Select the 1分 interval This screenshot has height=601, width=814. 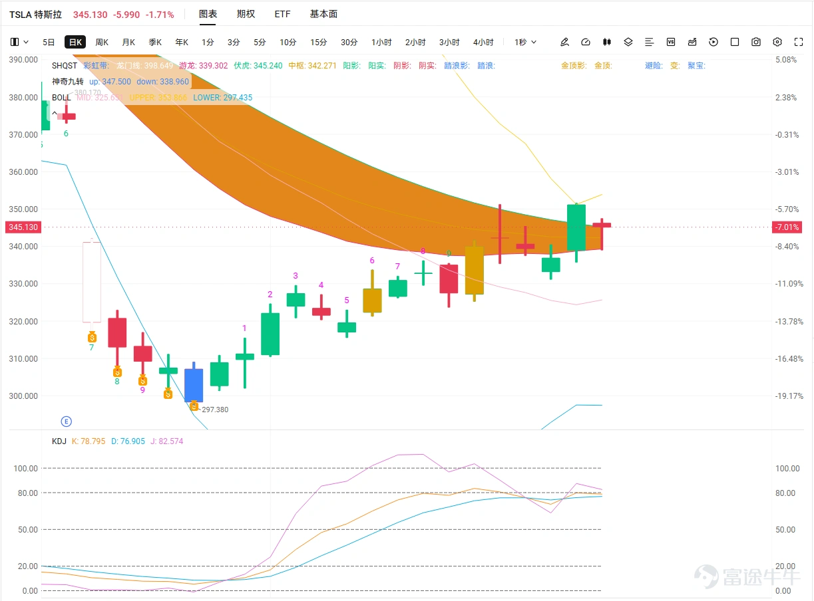click(x=208, y=42)
